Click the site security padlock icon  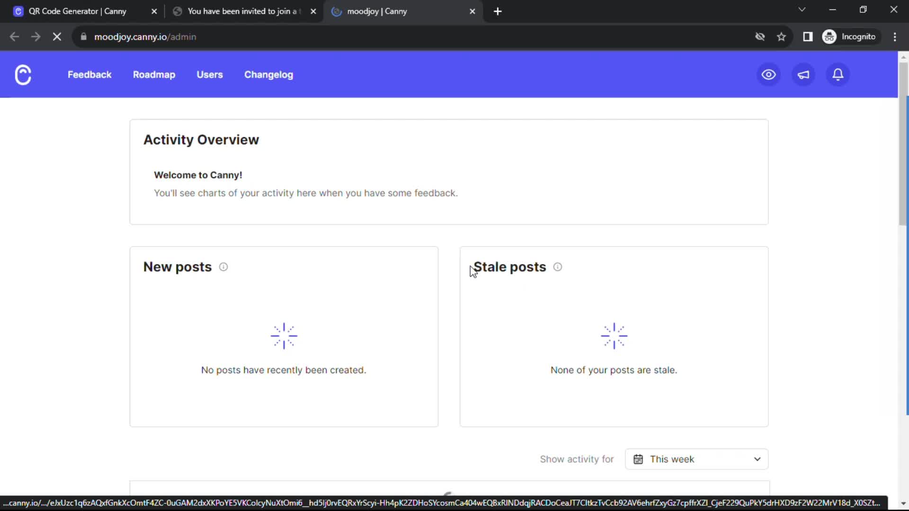[83, 36]
